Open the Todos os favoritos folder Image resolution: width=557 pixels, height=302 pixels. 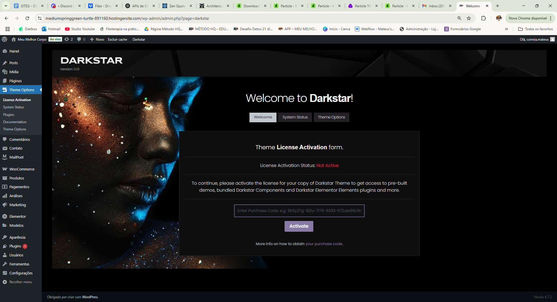point(536,29)
